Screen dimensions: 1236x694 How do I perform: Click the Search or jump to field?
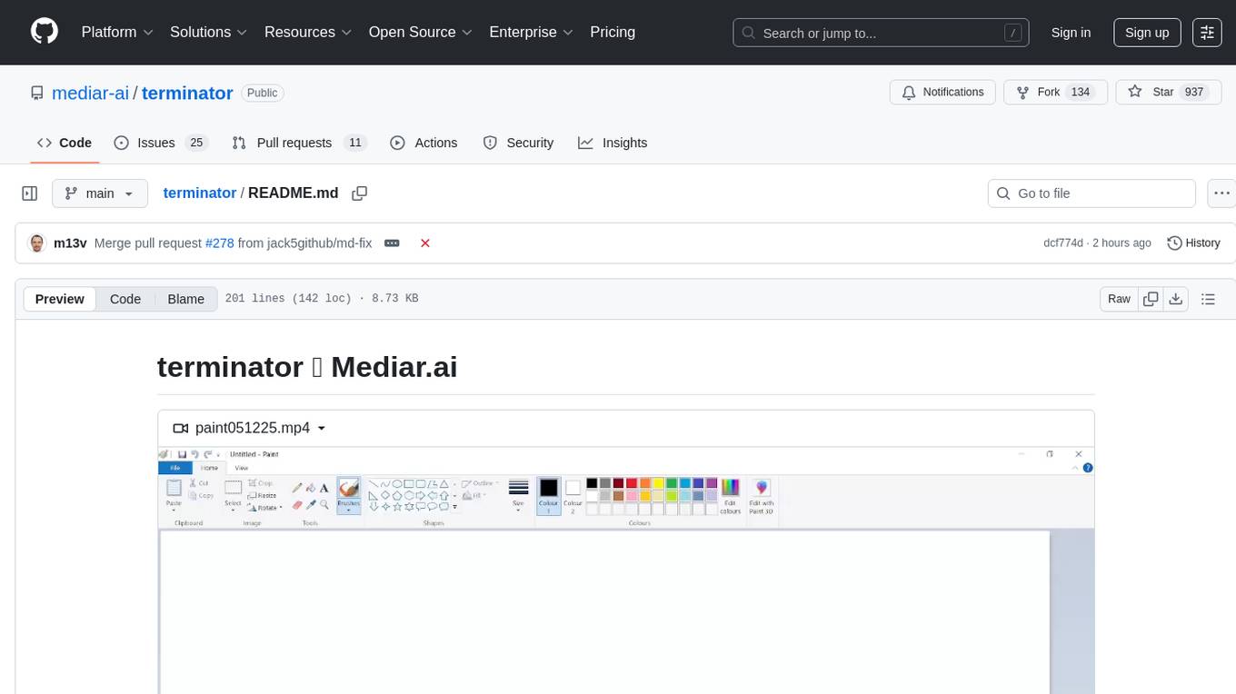[881, 33]
